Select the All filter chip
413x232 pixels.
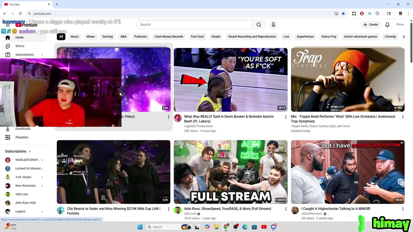point(61,37)
